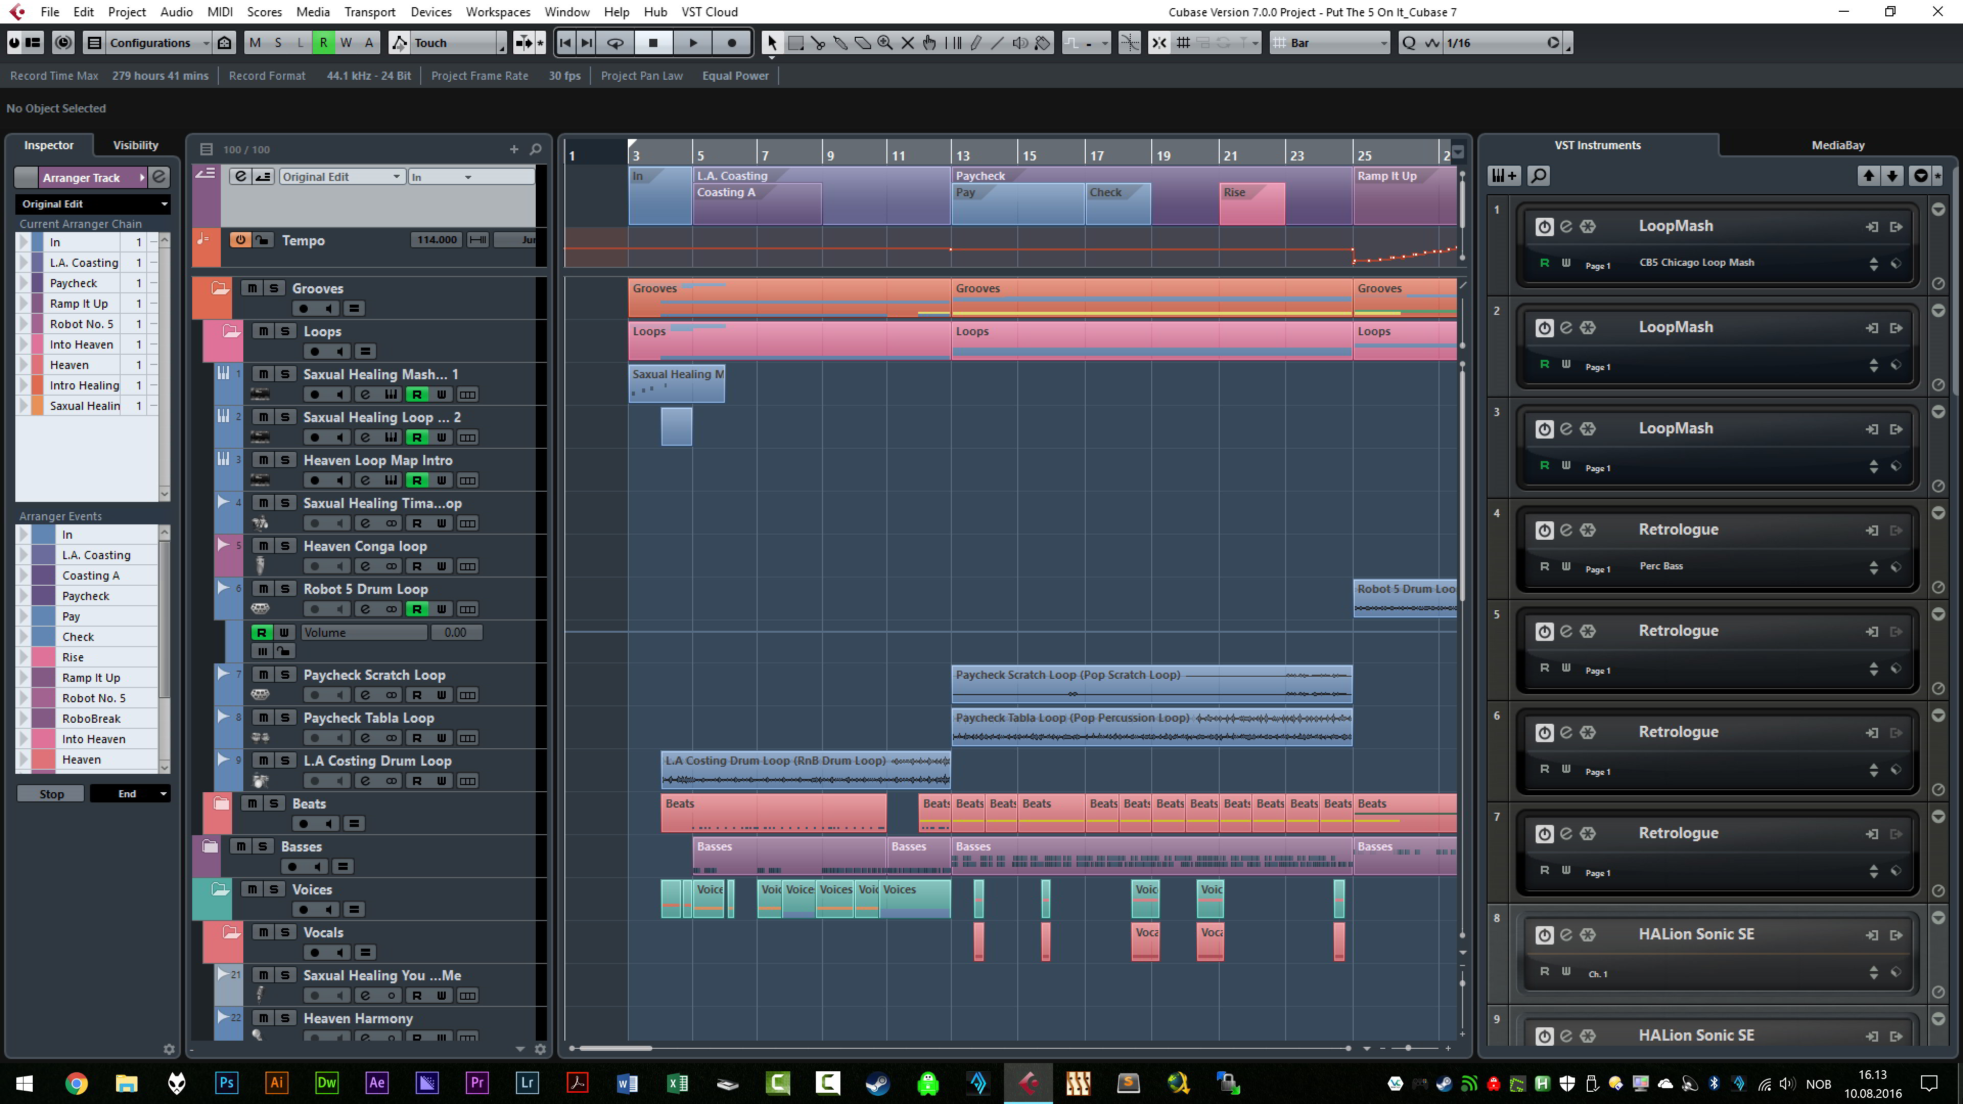Toggle global Read automation R button
1963x1104 pixels.
click(x=323, y=42)
